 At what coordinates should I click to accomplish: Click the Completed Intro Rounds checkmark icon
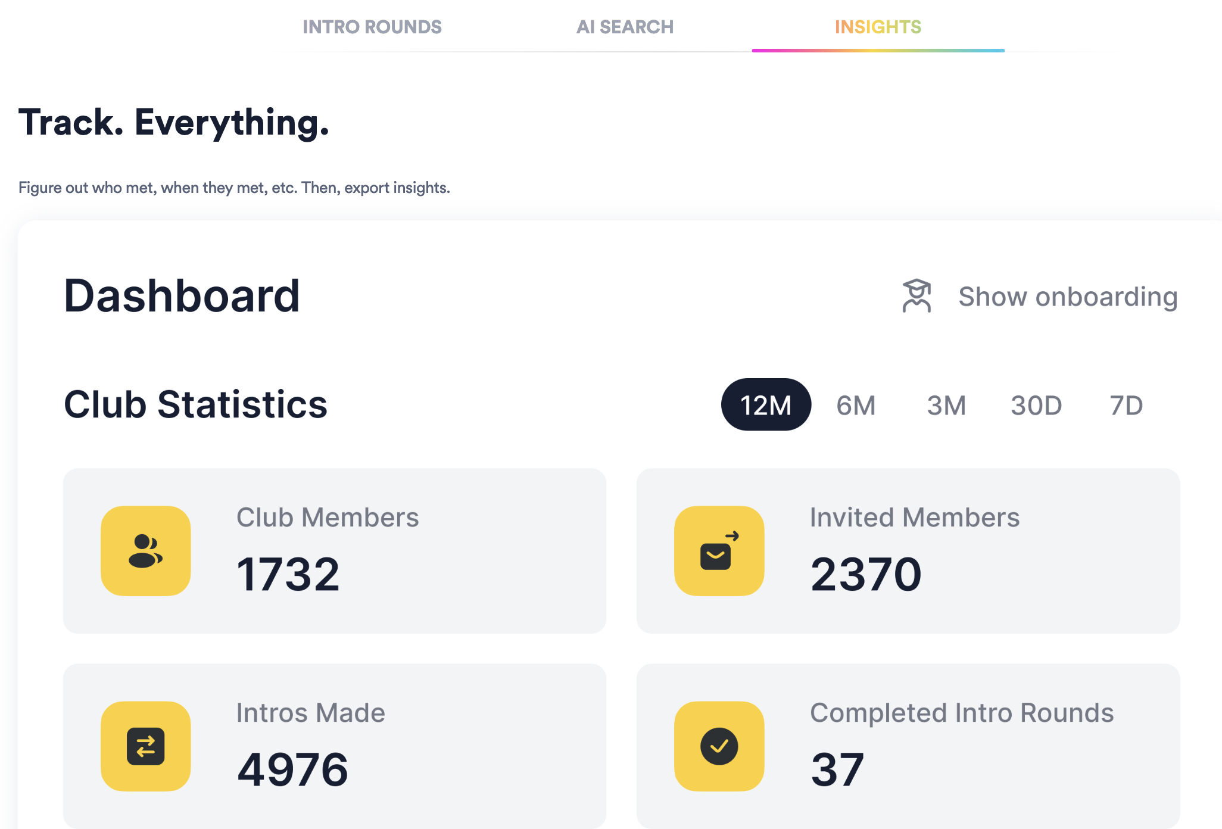click(719, 746)
